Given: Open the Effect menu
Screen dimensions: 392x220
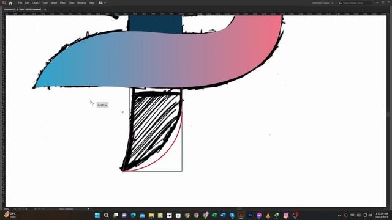Looking at the screenshot, I should 63,3.
